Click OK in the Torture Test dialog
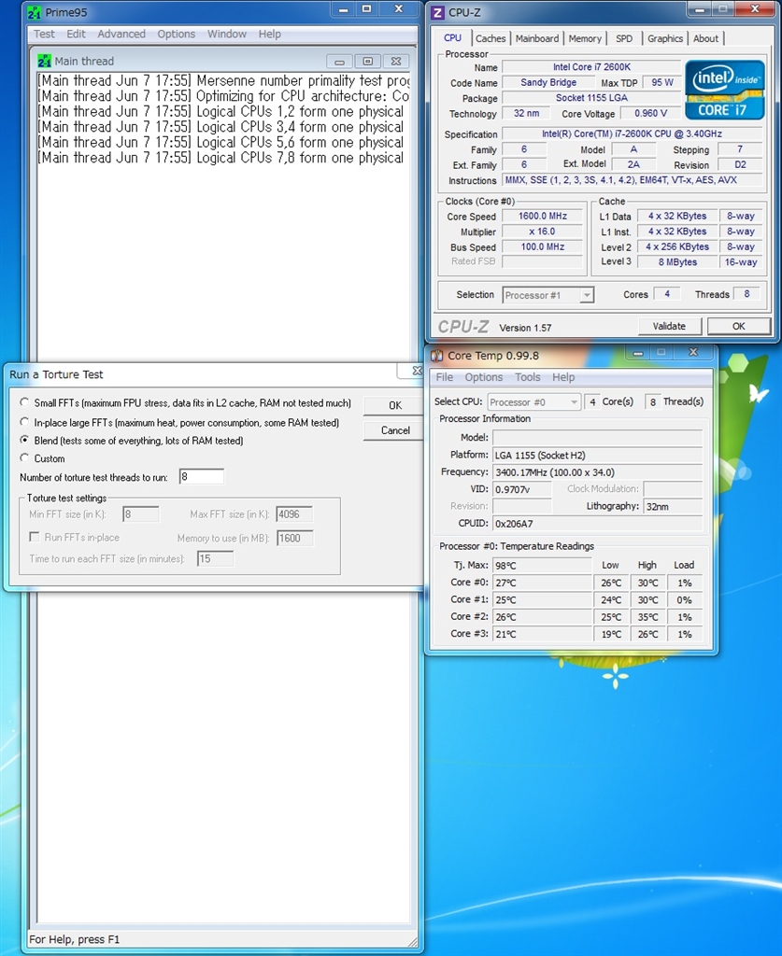This screenshot has height=956, width=782. click(394, 405)
